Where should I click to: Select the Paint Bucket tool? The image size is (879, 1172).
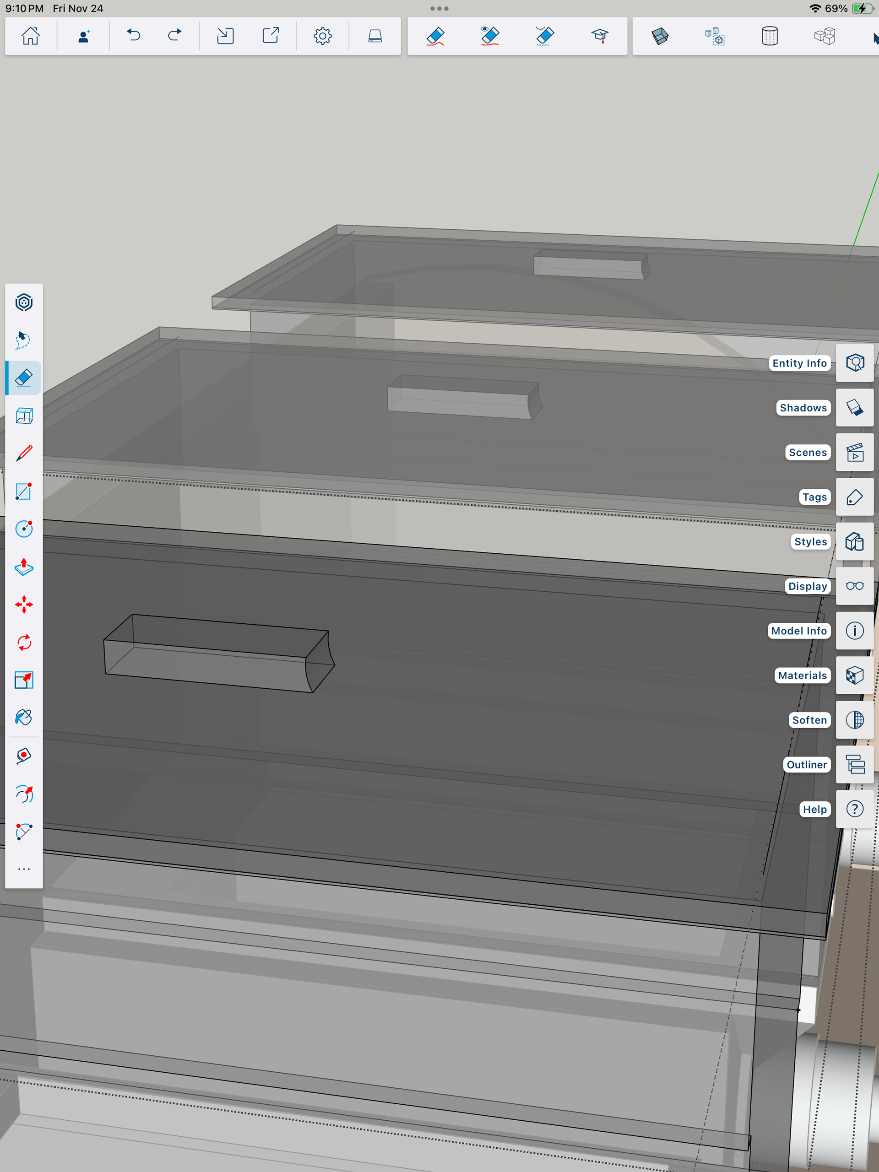[x=24, y=718]
